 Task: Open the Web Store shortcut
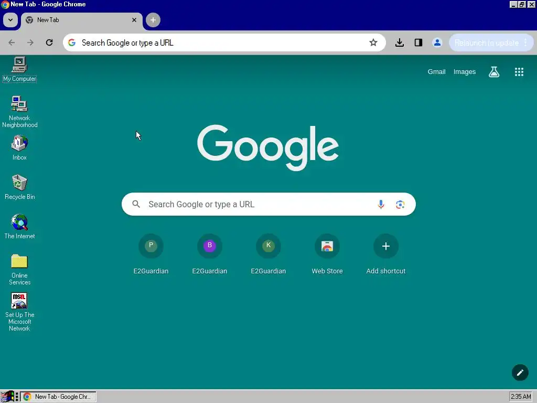coord(327,254)
